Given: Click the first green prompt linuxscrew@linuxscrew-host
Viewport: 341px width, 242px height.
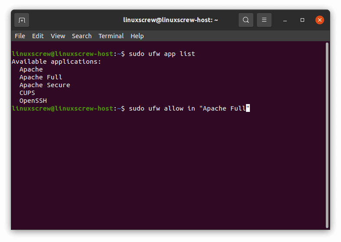Looking at the screenshot, I should (x=62, y=54).
